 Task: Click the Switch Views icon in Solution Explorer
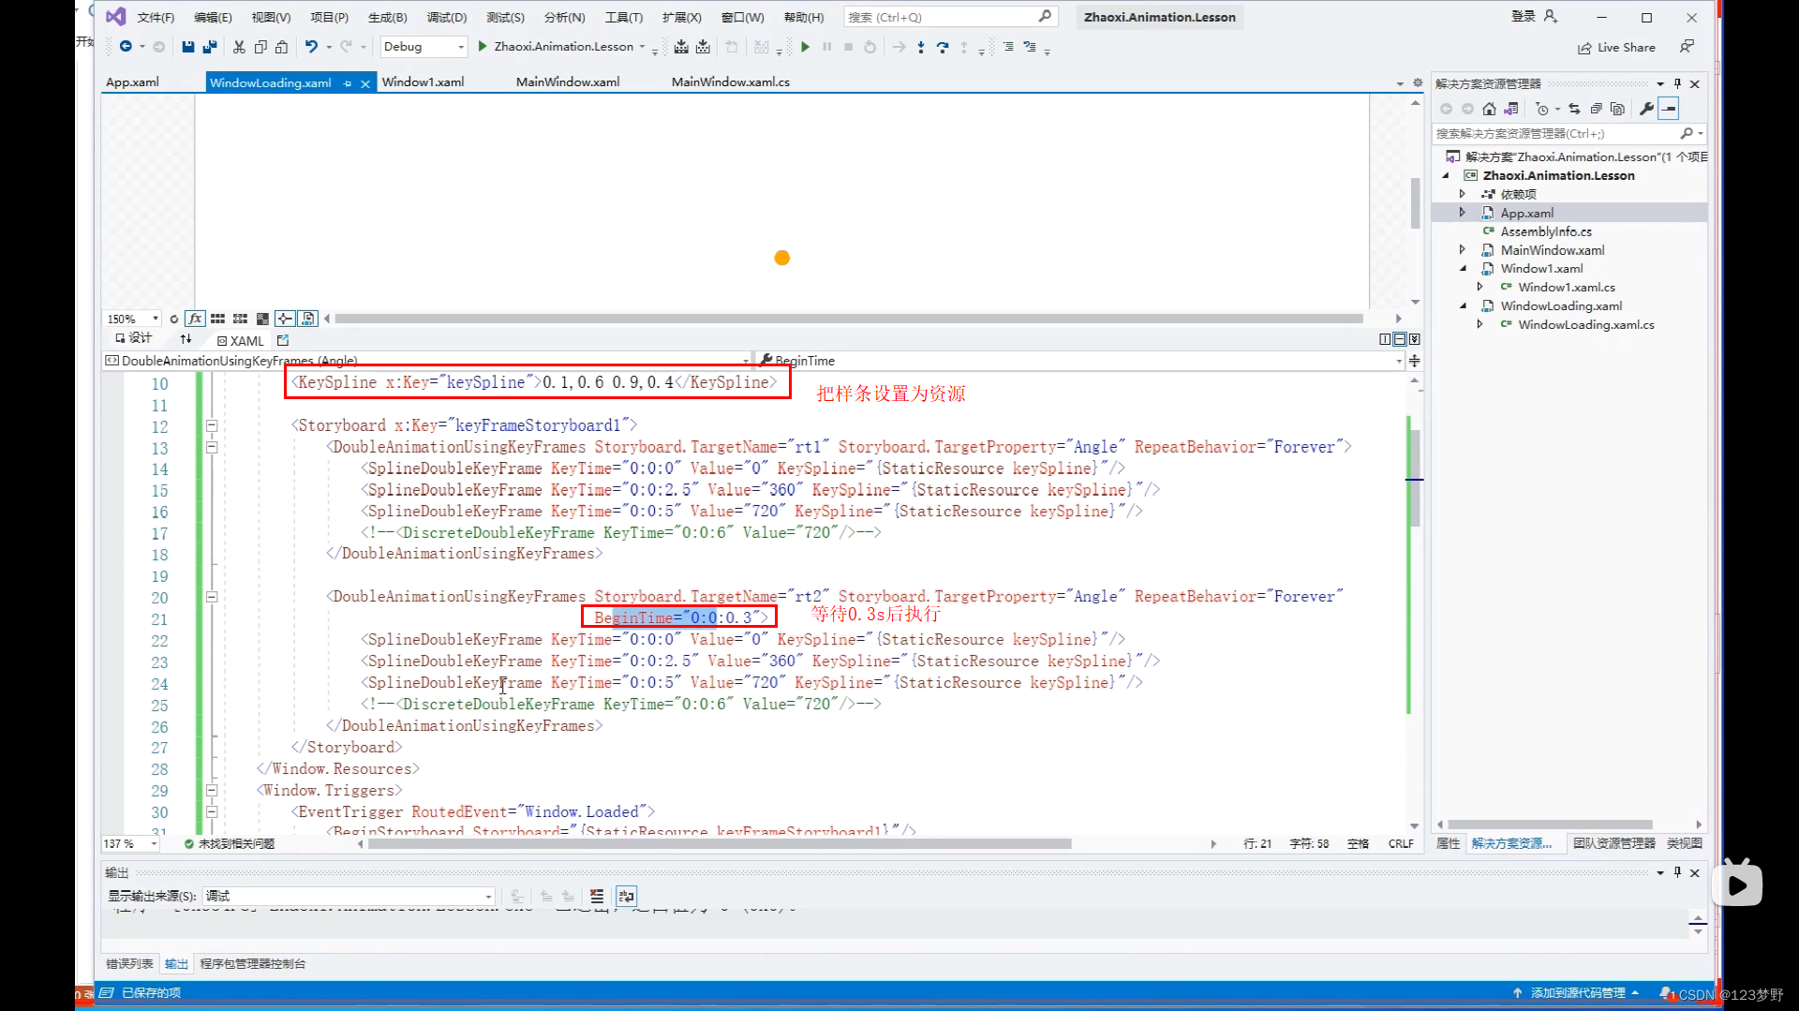[x=1510, y=109]
